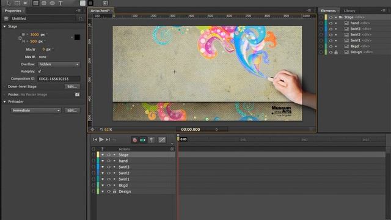Go to timeline start

pyautogui.click(x=95, y=140)
